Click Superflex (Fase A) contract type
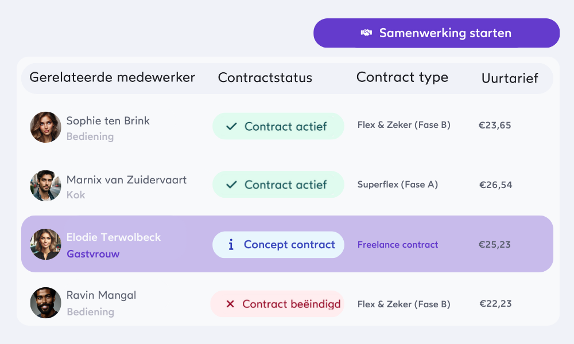 point(398,185)
